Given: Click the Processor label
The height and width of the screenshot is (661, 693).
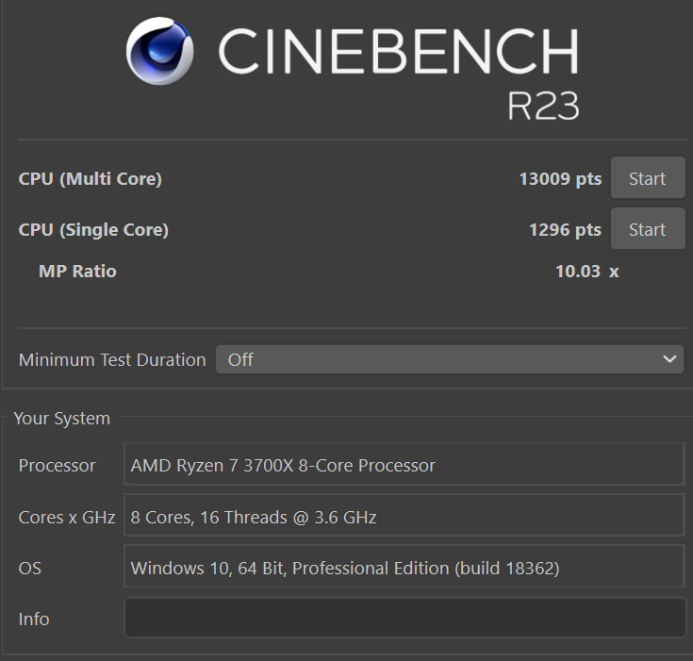Looking at the screenshot, I should [57, 466].
